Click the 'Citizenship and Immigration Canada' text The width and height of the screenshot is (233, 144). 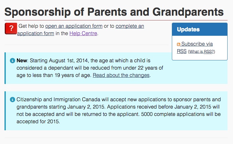point(58,100)
